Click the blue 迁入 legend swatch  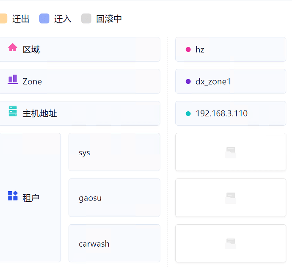(44, 19)
